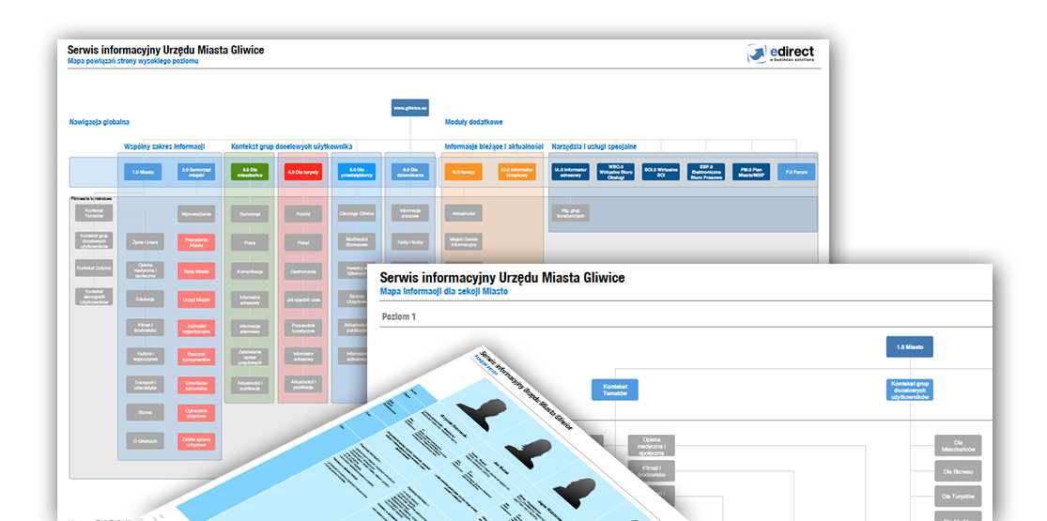
Task: Click the Dla Mieszkańców box in Miasto section map
Action: 958,446
